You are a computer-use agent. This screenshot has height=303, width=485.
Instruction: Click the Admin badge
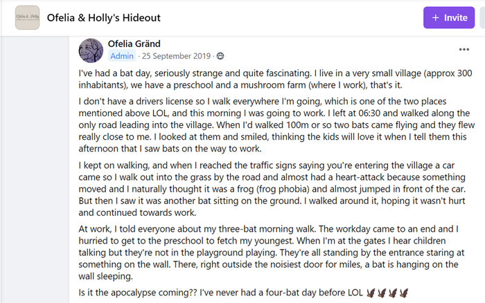tap(122, 56)
